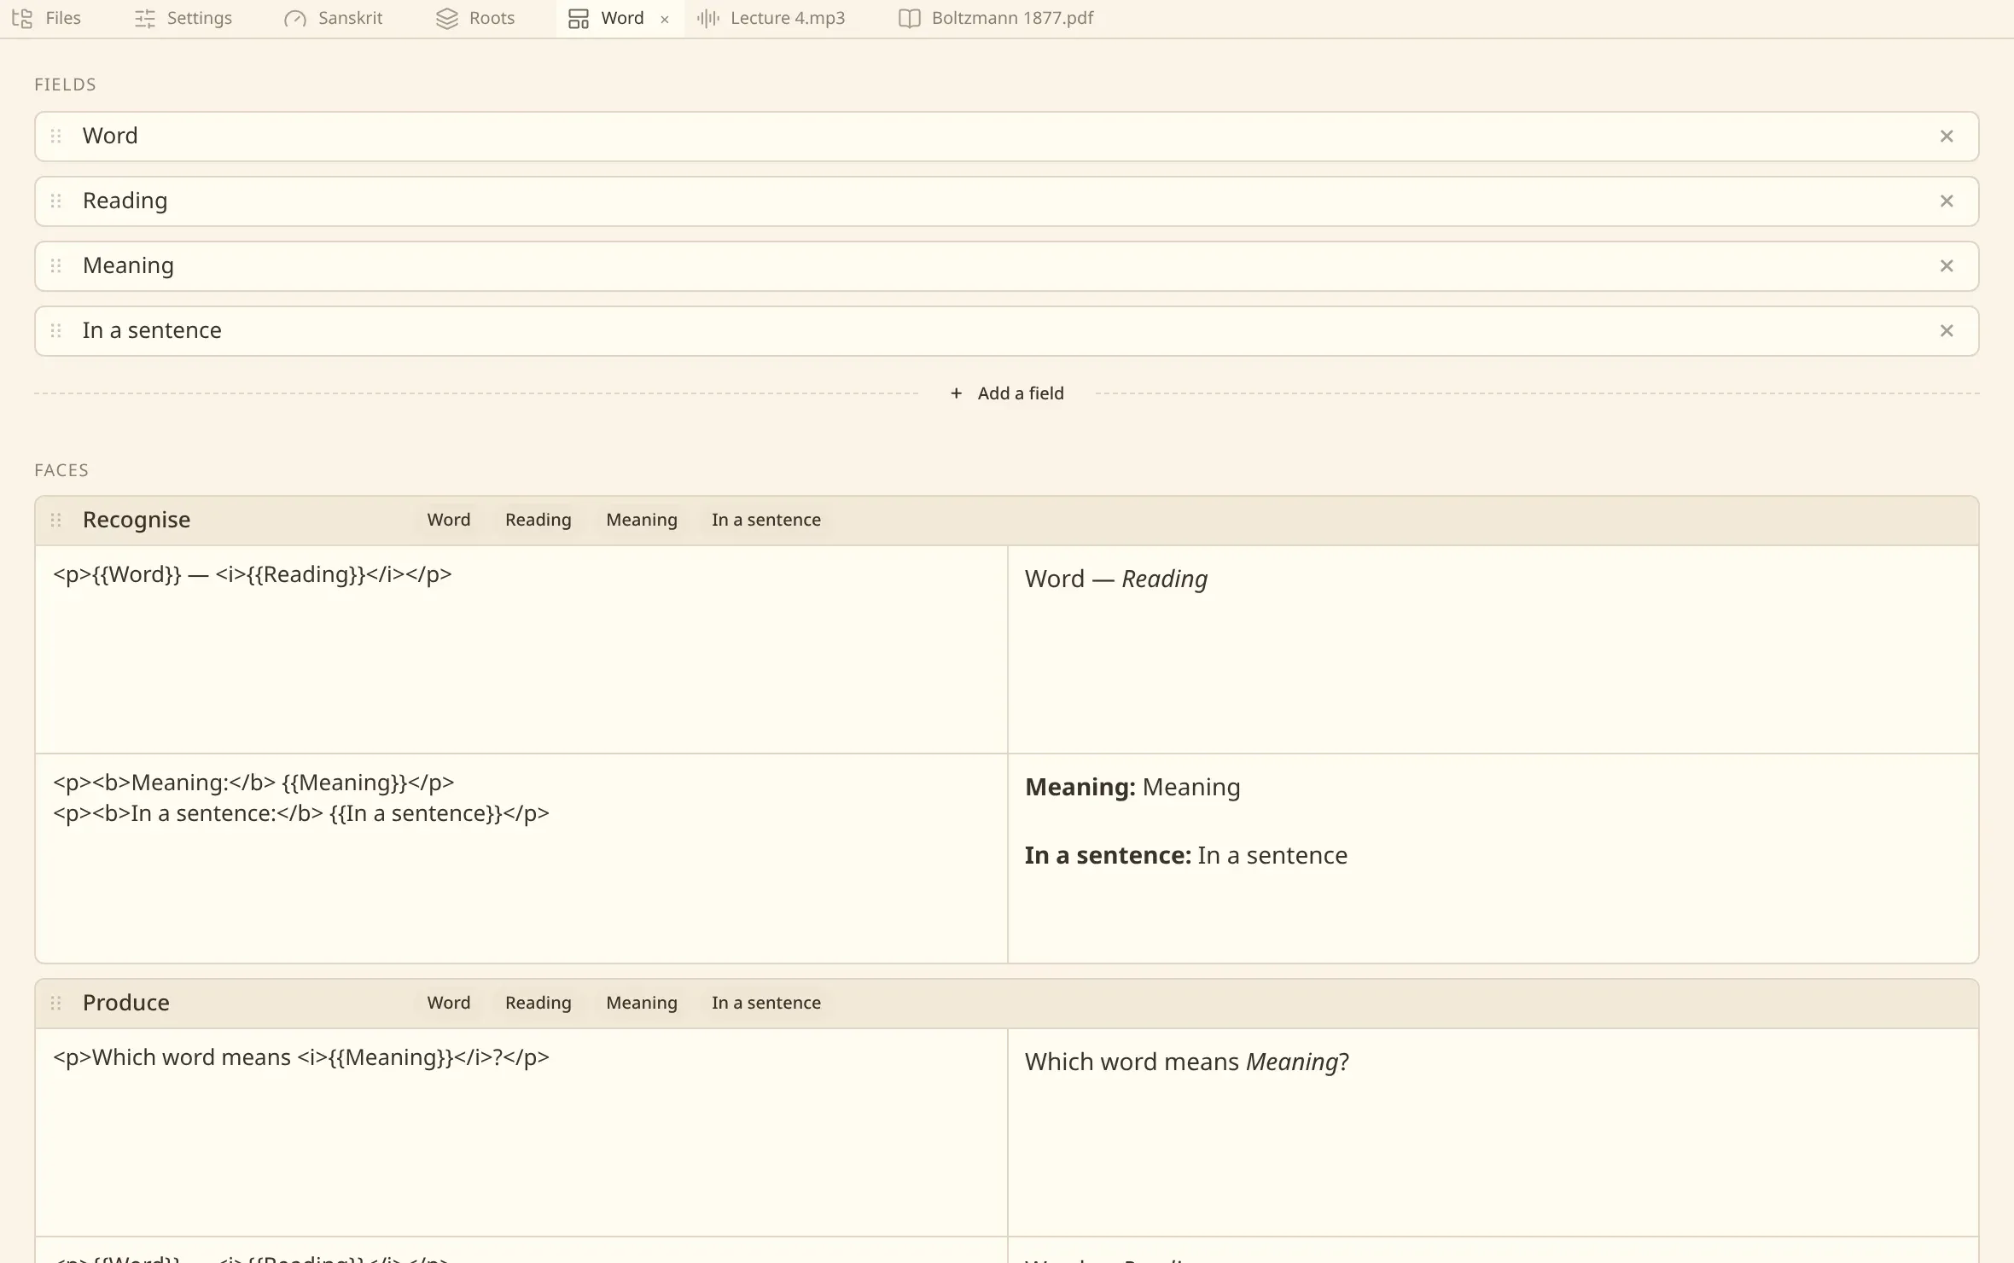Screen dimensions: 2014x1263
Task: Grab the Produce face drag handle
Action: pos(56,1004)
